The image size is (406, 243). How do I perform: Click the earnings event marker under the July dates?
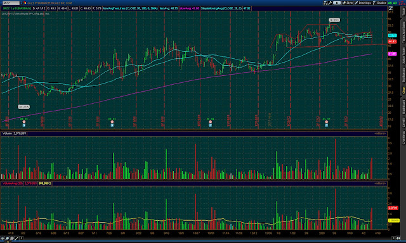click(x=112, y=123)
